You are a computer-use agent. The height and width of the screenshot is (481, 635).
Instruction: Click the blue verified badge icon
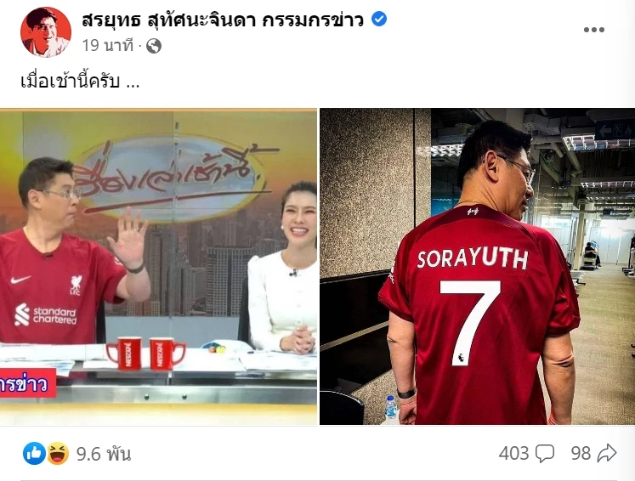379,19
